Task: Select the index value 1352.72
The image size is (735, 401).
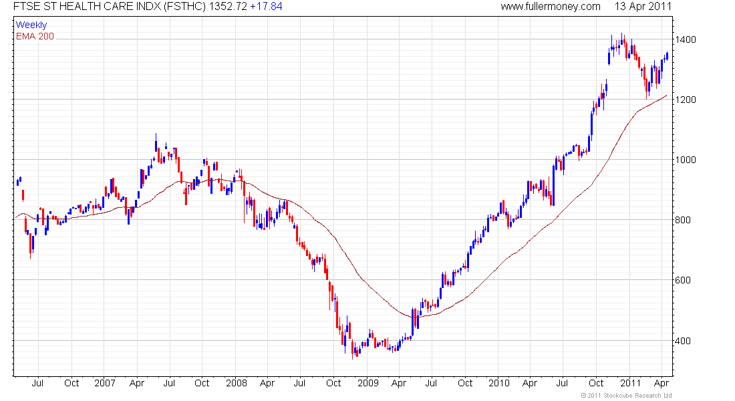Action: click(228, 7)
